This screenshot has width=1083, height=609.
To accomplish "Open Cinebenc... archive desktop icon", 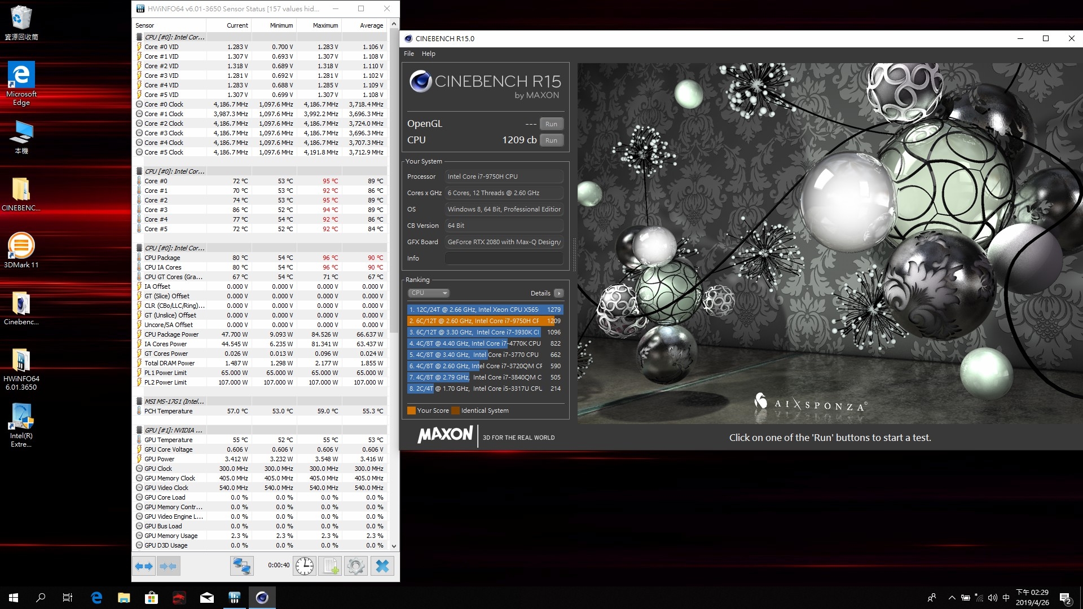I will pyautogui.click(x=21, y=308).
